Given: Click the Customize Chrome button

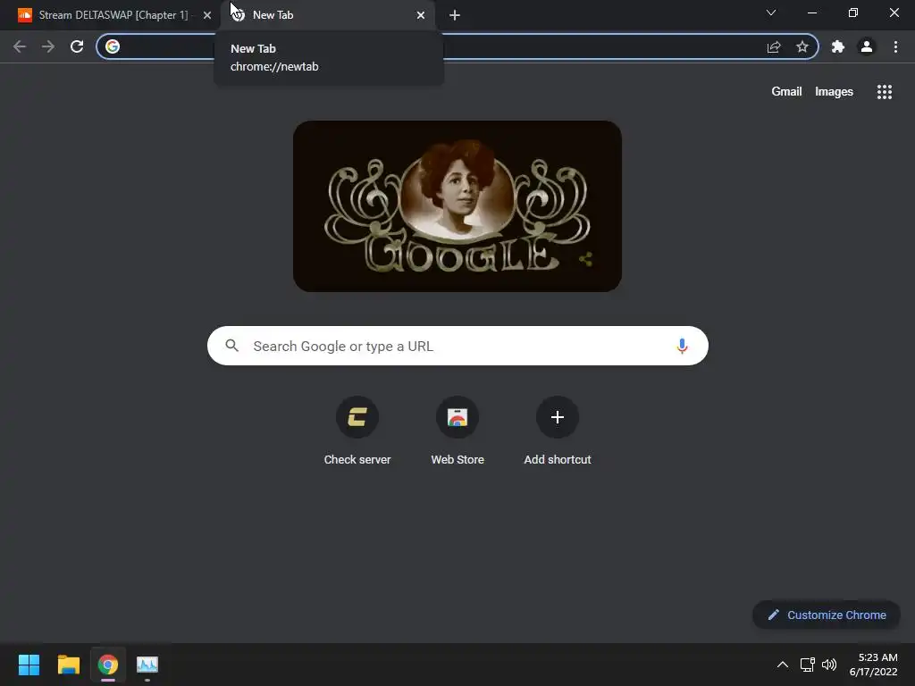Looking at the screenshot, I should [827, 615].
